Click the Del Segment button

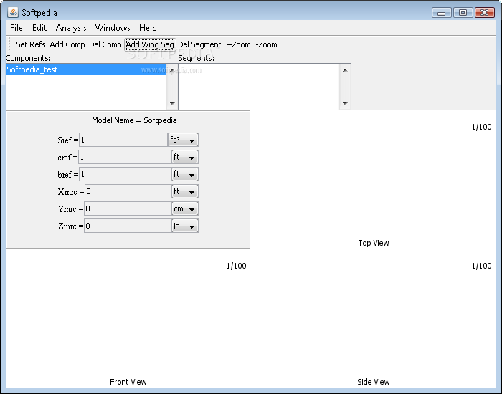199,44
